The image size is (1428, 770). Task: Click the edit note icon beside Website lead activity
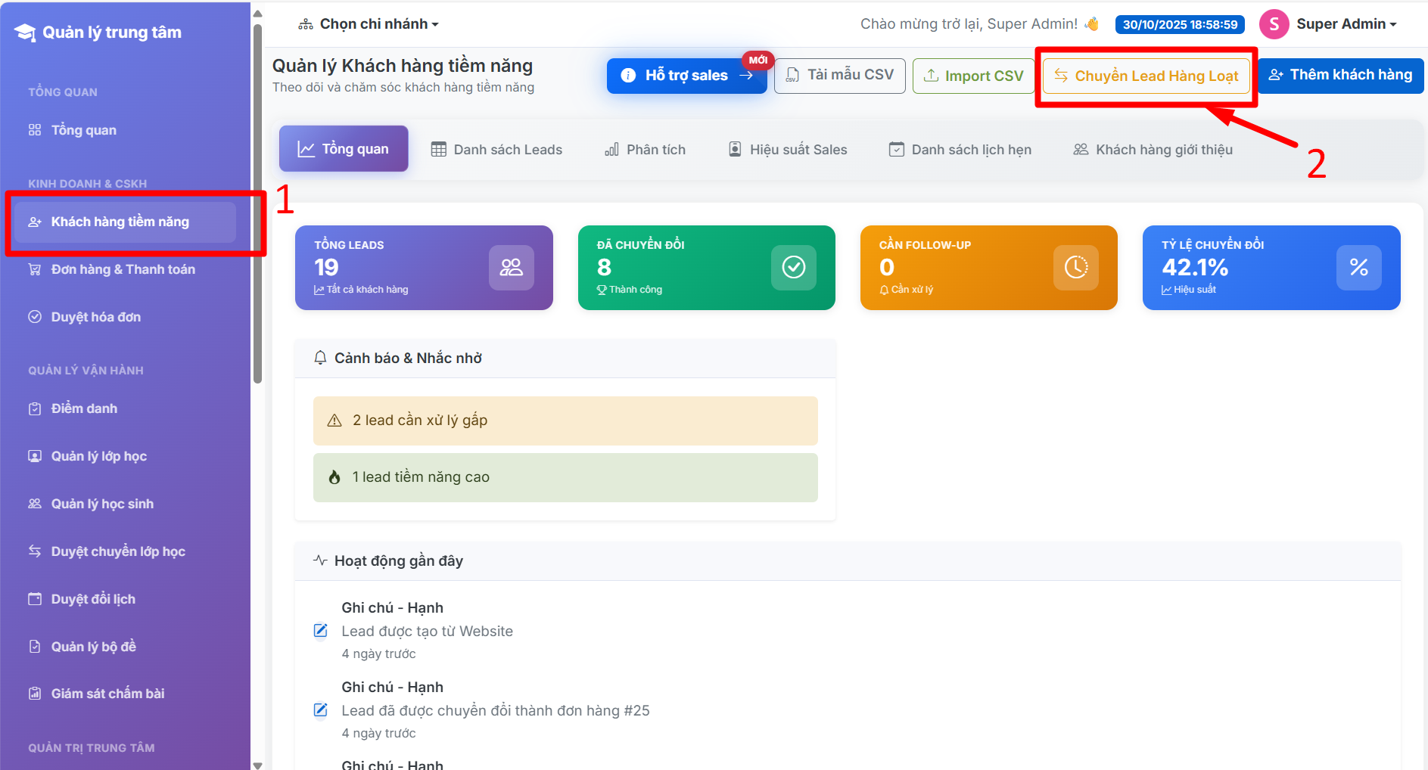coord(321,631)
